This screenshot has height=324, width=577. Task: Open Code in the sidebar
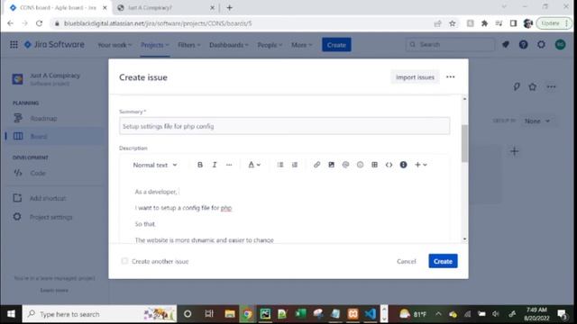point(54,173)
